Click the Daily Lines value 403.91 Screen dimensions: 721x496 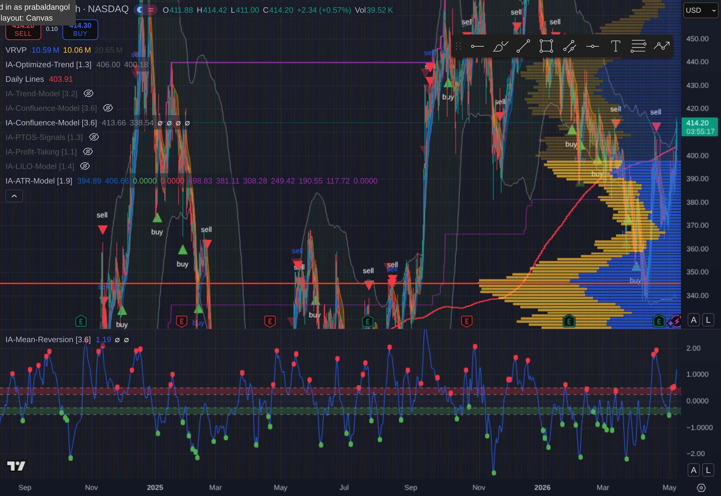[x=61, y=79]
